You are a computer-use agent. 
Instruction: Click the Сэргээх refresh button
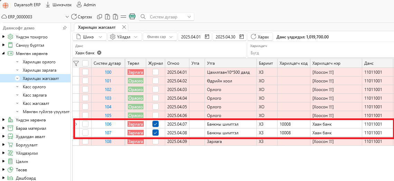click(82, 17)
